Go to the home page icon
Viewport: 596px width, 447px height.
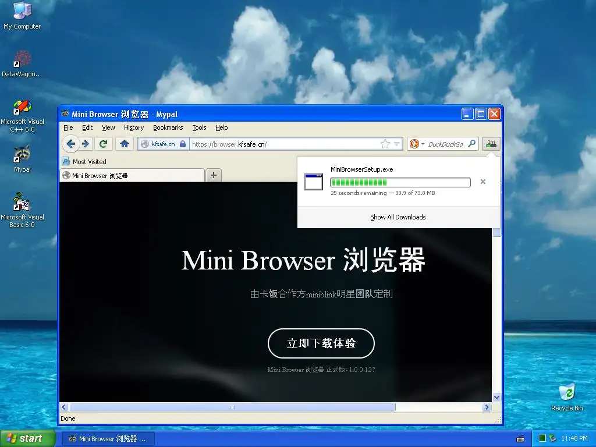(125, 144)
